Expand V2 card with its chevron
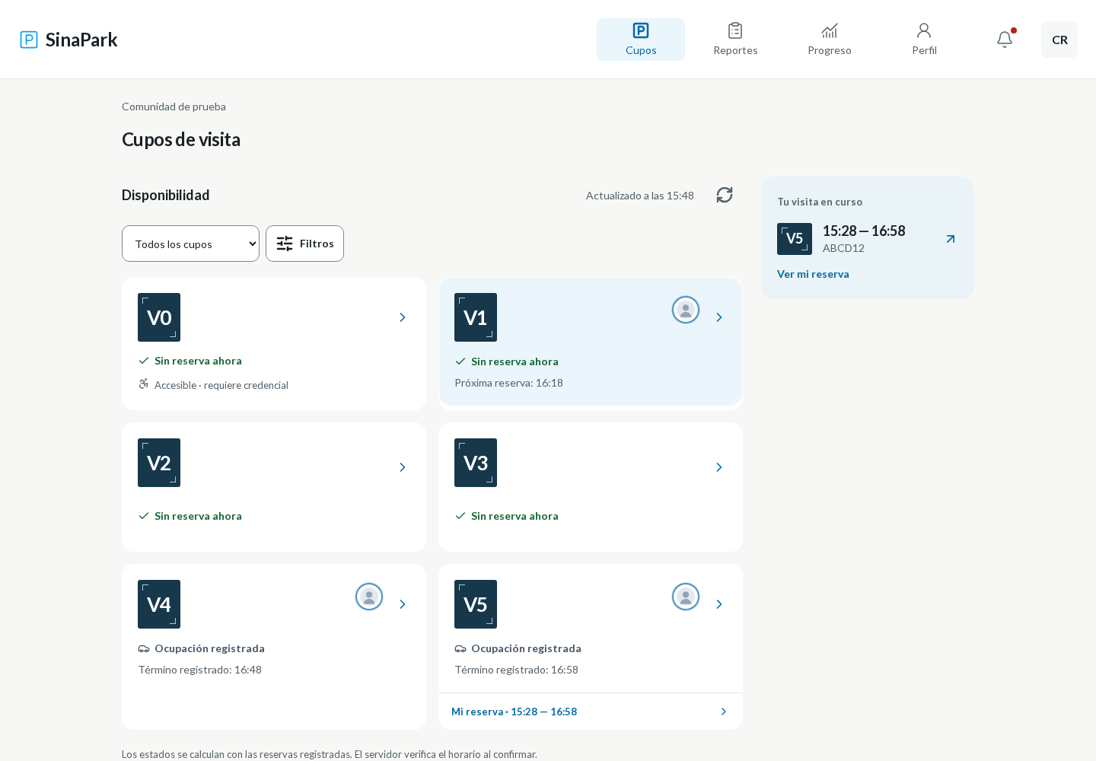Image resolution: width=1096 pixels, height=761 pixels. point(403,467)
